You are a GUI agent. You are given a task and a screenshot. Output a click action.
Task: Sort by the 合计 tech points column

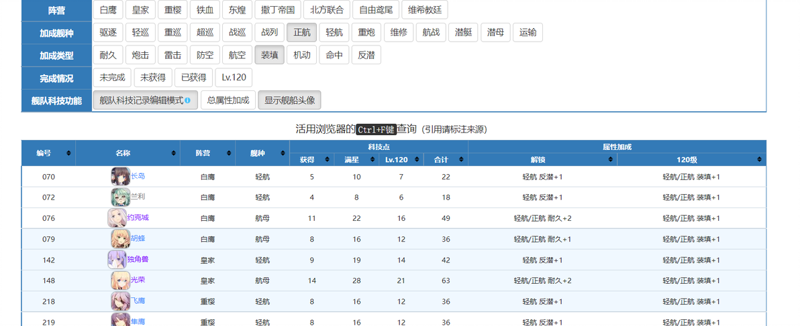(446, 160)
